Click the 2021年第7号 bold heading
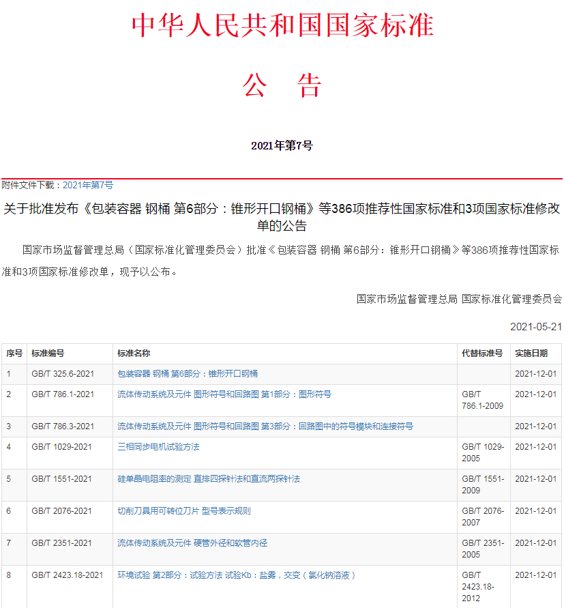564x608 pixels. coord(282,146)
